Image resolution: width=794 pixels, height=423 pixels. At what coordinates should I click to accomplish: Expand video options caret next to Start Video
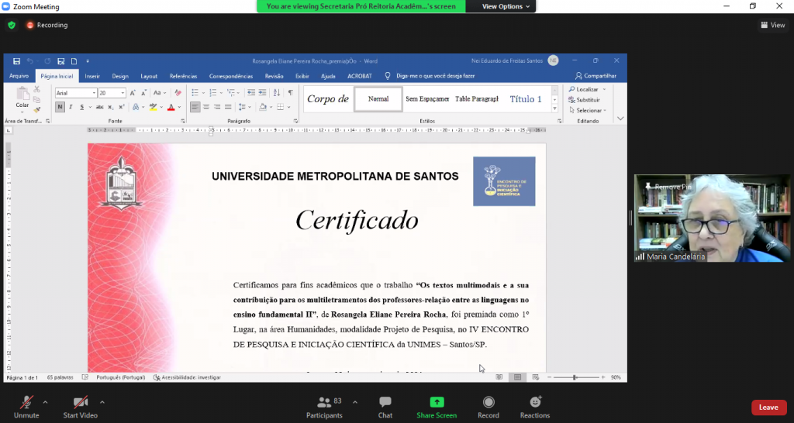click(x=102, y=403)
